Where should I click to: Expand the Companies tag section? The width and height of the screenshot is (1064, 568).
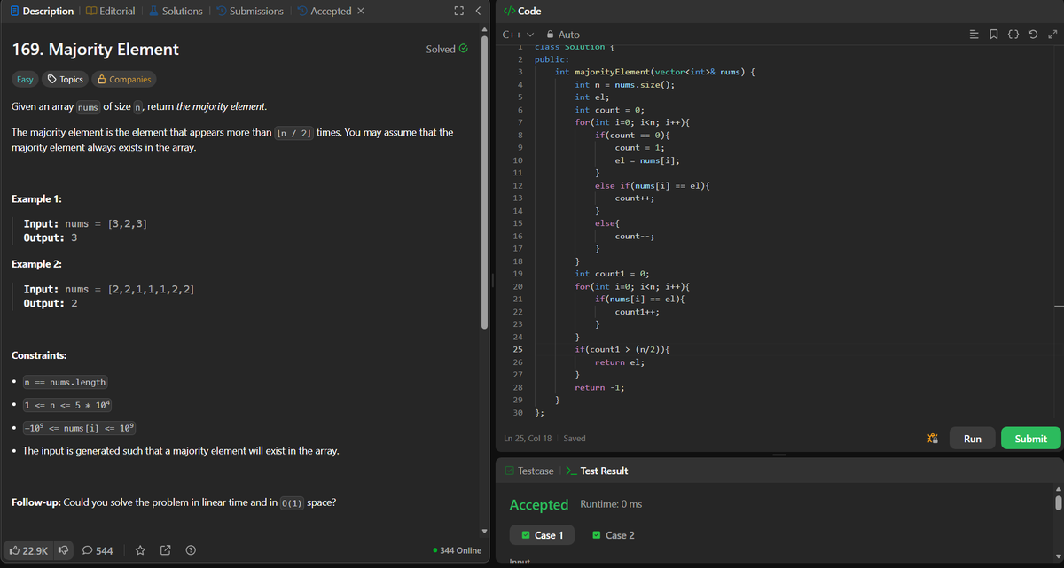click(x=124, y=79)
